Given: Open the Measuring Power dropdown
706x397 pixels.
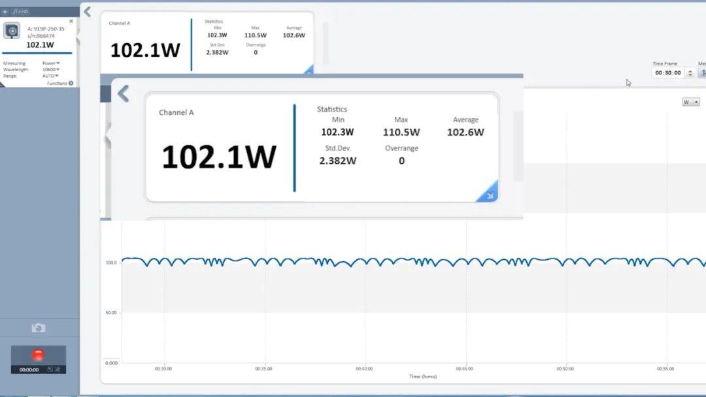Looking at the screenshot, I should pos(51,63).
